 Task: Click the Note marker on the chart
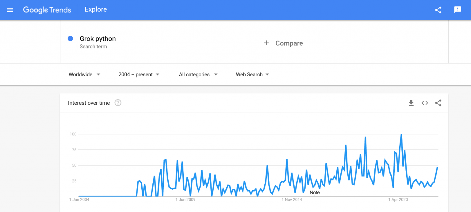pyautogui.click(x=315, y=193)
